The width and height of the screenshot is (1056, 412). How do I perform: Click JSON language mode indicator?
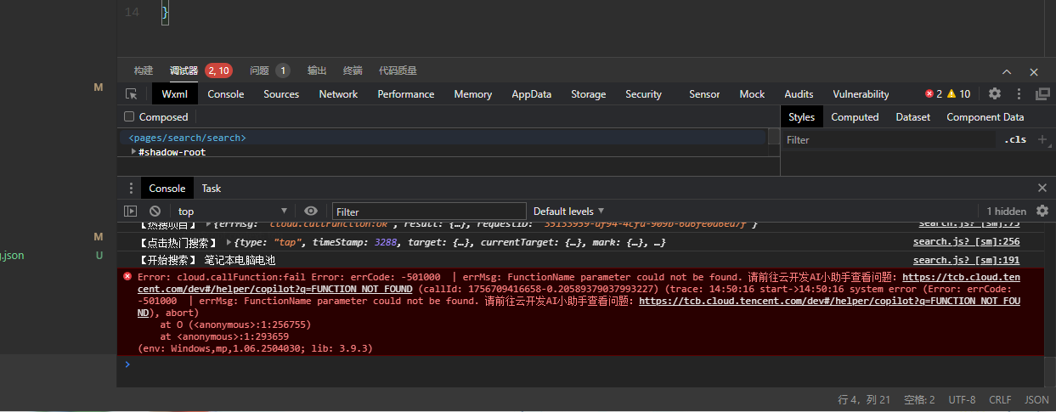1036,399
